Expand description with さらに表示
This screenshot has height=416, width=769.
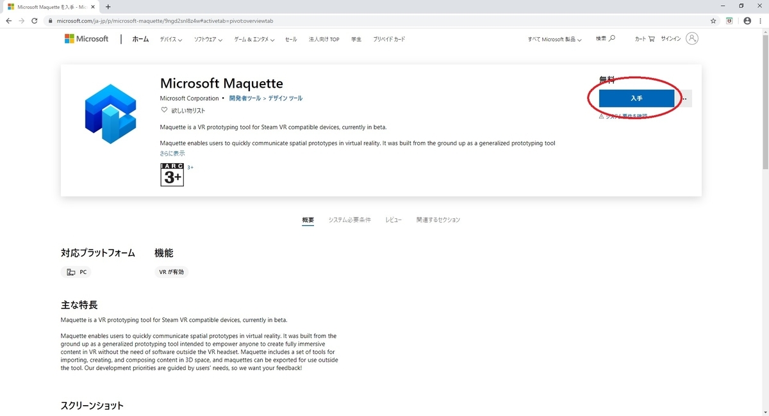click(172, 154)
